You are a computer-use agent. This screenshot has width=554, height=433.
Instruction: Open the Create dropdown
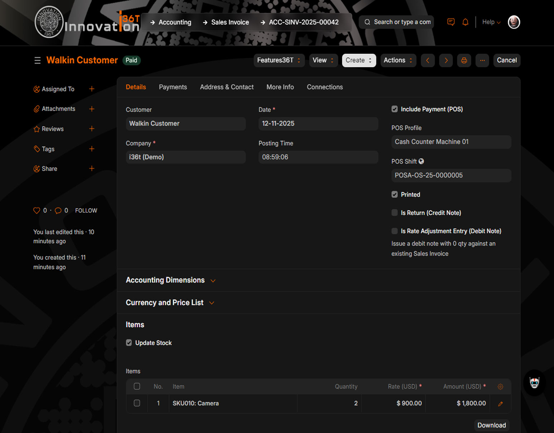point(359,60)
